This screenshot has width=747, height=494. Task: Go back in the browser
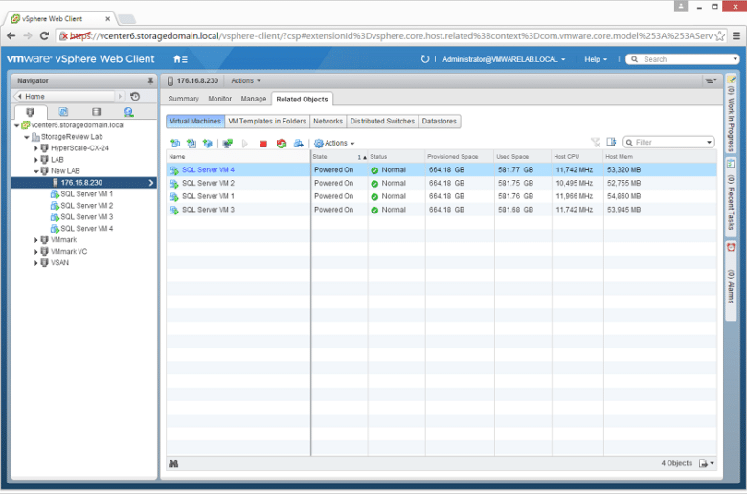[x=11, y=35]
